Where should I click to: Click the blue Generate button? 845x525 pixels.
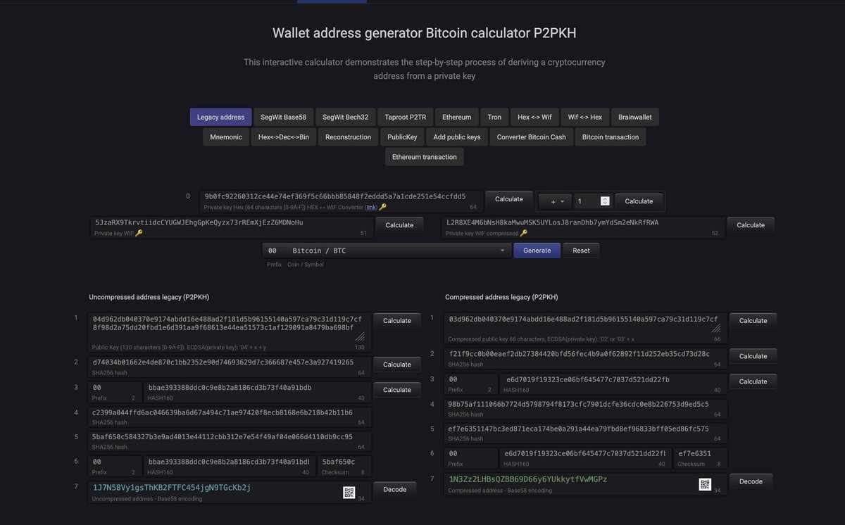point(537,251)
